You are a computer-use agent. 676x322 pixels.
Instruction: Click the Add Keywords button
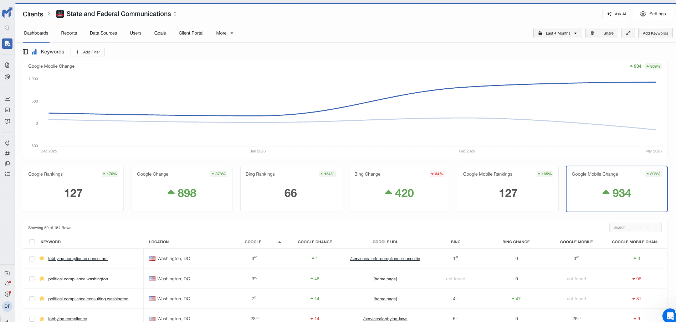[655, 33]
